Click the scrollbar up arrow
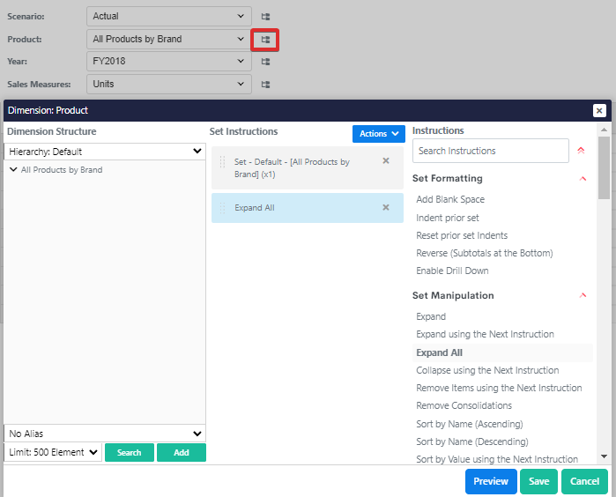The image size is (616, 497). click(x=604, y=130)
